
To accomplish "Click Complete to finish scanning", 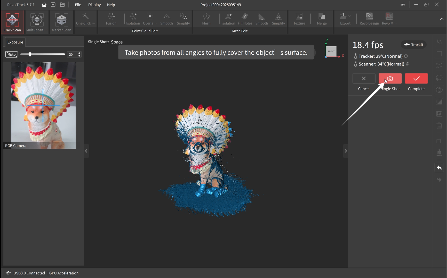I will point(416,78).
